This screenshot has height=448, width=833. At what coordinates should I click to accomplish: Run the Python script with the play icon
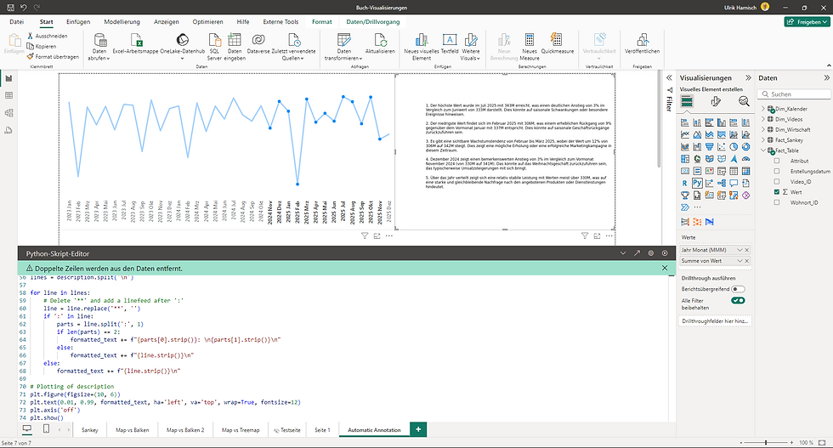click(665, 253)
